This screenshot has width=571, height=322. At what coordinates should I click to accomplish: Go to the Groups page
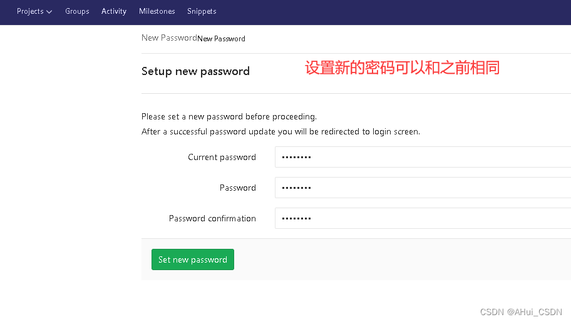pos(77,11)
